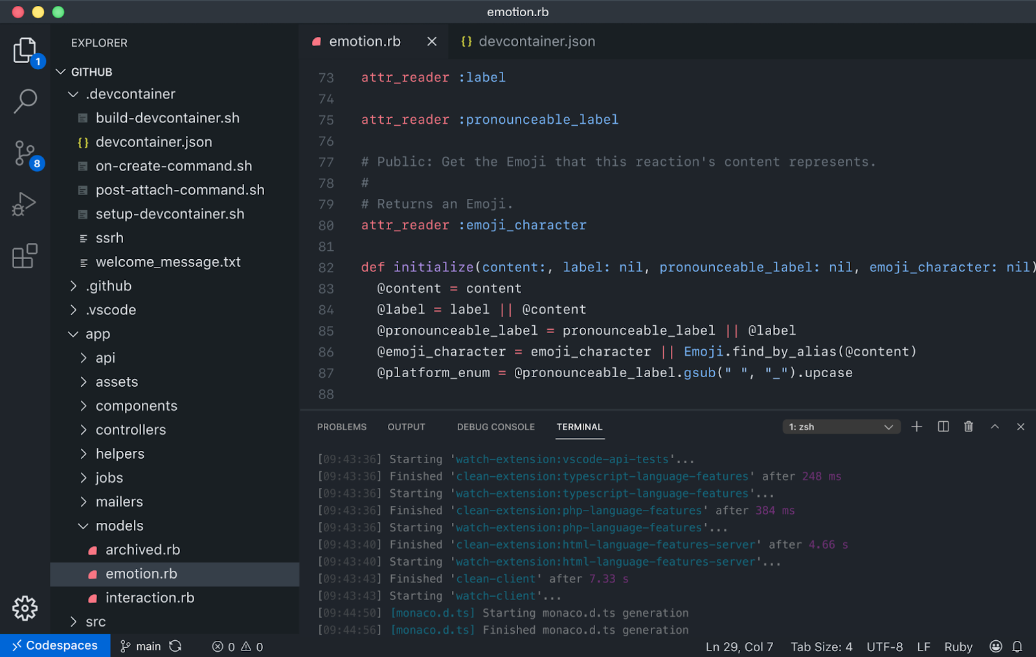Collapse the GITHUB root folder

[x=61, y=72]
